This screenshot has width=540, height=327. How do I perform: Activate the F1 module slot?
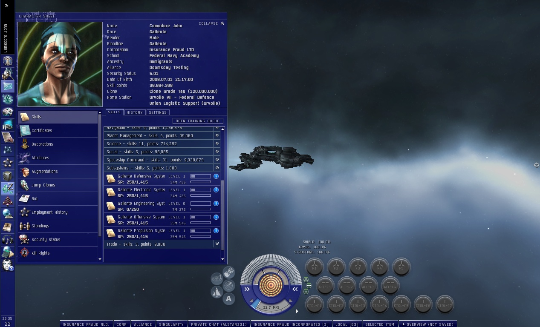click(x=315, y=267)
